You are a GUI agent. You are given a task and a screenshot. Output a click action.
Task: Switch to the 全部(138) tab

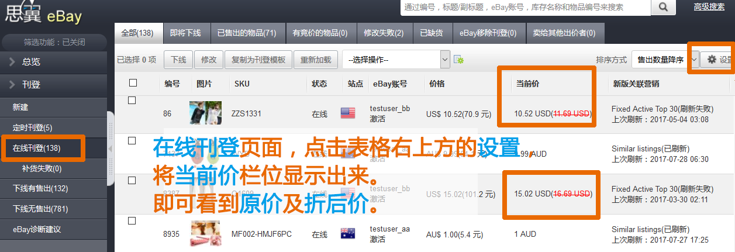pos(137,33)
